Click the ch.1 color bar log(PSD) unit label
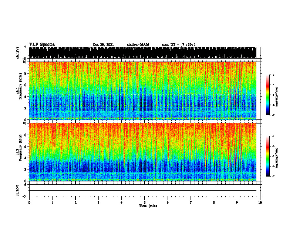Viewport: 293px width, 227px height. click(277, 96)
